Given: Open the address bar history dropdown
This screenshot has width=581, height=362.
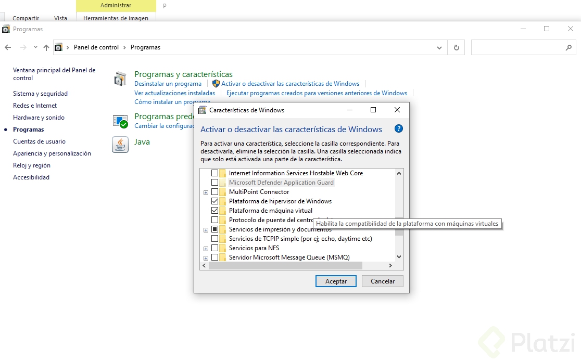Looking at the screenshot, I should tap(439, 48).
